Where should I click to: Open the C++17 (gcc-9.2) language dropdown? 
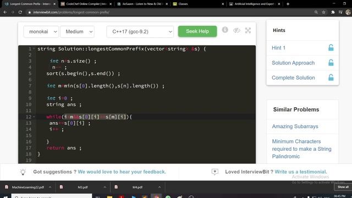click(140, 32)
